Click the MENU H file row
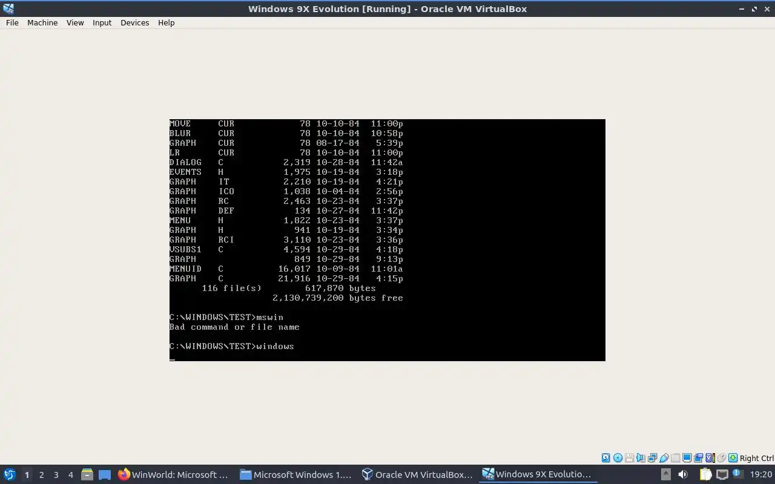Viewport: 775px width, 484px height. [x=286, y=220]
